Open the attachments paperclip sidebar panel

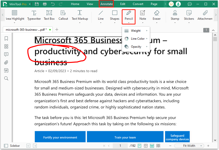[x=6, y=62]
